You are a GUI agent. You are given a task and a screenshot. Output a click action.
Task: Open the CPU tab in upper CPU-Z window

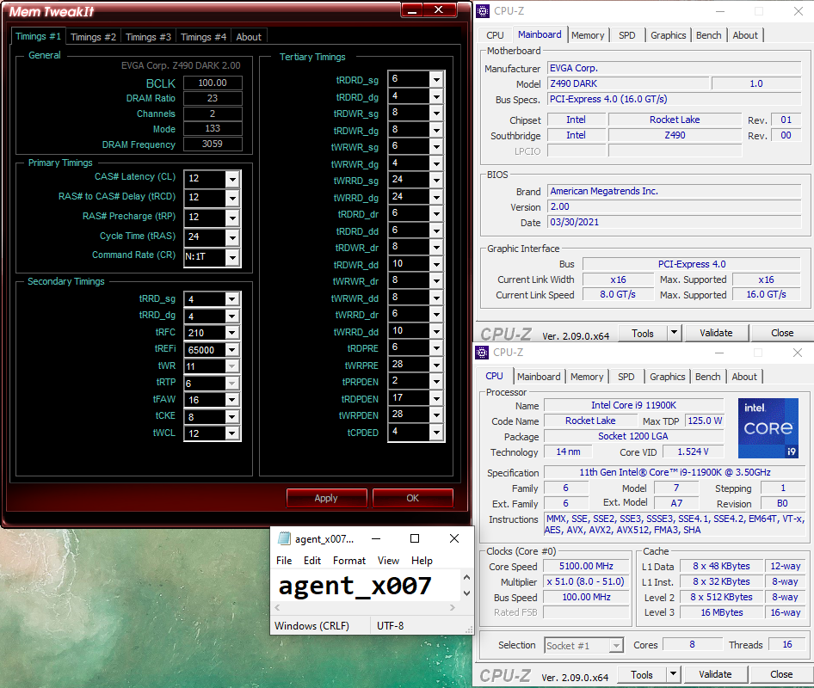click(495, 35)
